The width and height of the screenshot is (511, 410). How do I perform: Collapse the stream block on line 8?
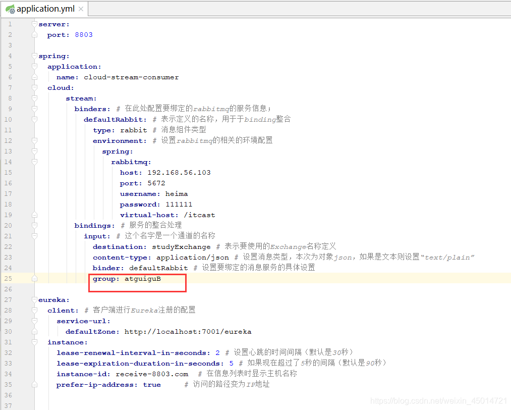point(34,98)
